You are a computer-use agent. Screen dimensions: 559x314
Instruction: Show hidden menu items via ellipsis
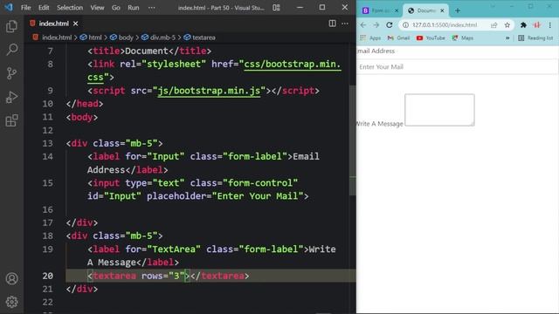pyautogui.click(x=151, y=8)
